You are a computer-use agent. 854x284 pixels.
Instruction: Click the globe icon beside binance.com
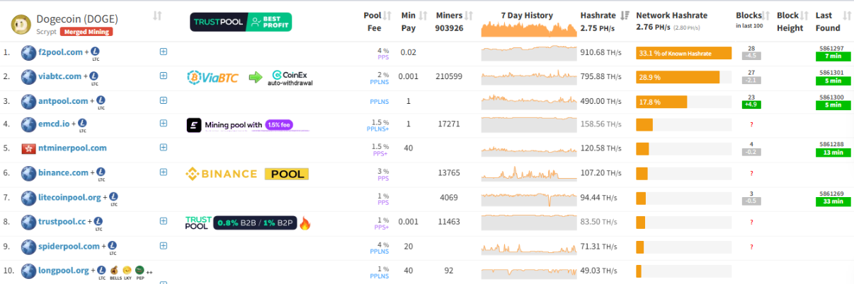(x=28, y=172)
